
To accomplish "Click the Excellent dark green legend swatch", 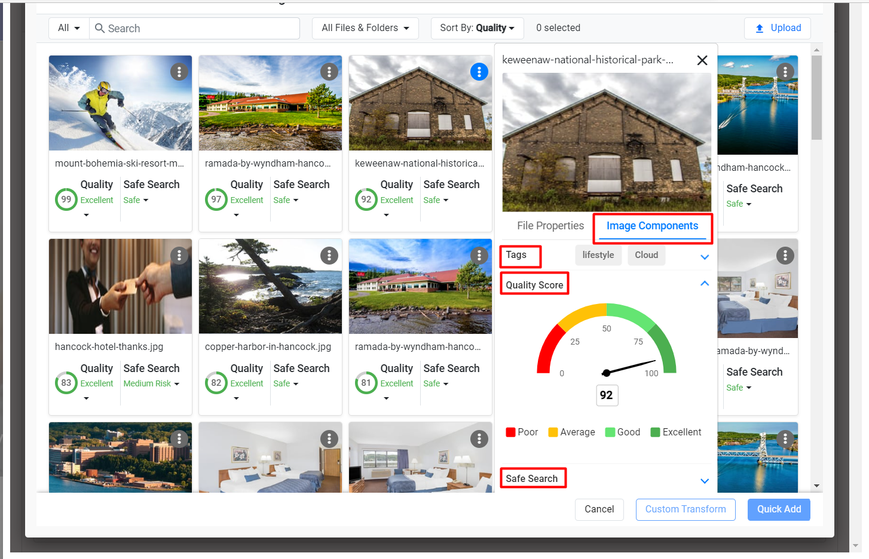I will (655, 432).
